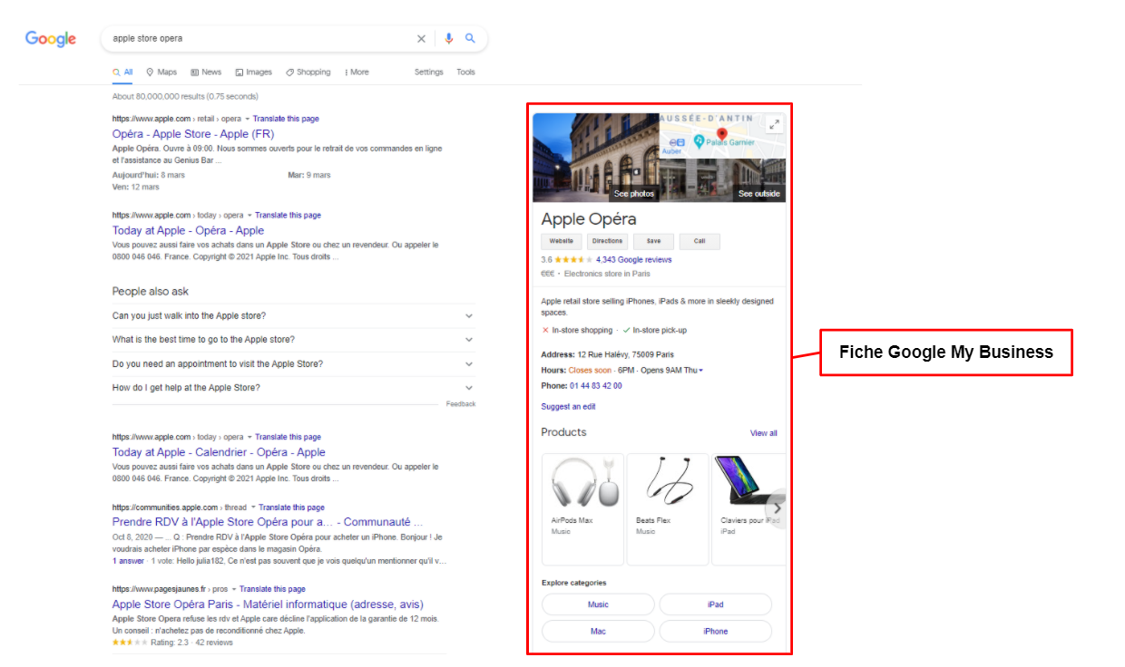Select the Mac category chip

point(598,632)
